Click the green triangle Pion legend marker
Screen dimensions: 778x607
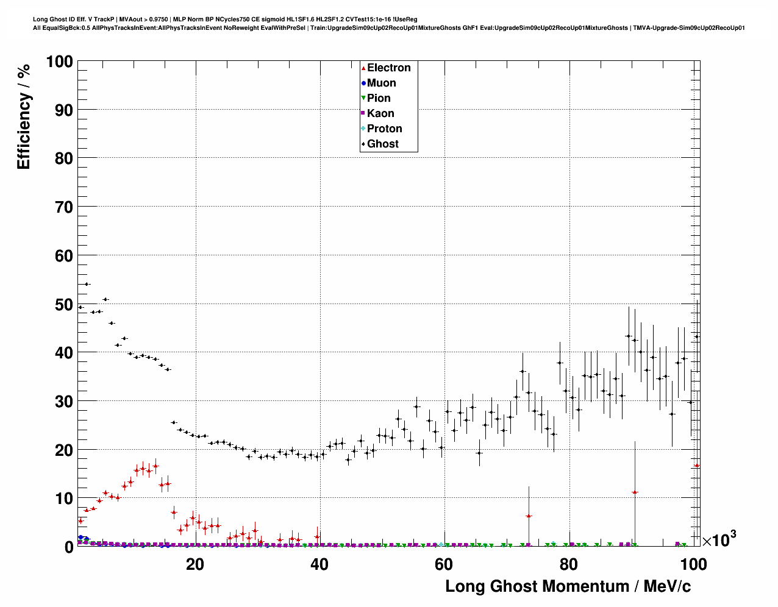363,99
